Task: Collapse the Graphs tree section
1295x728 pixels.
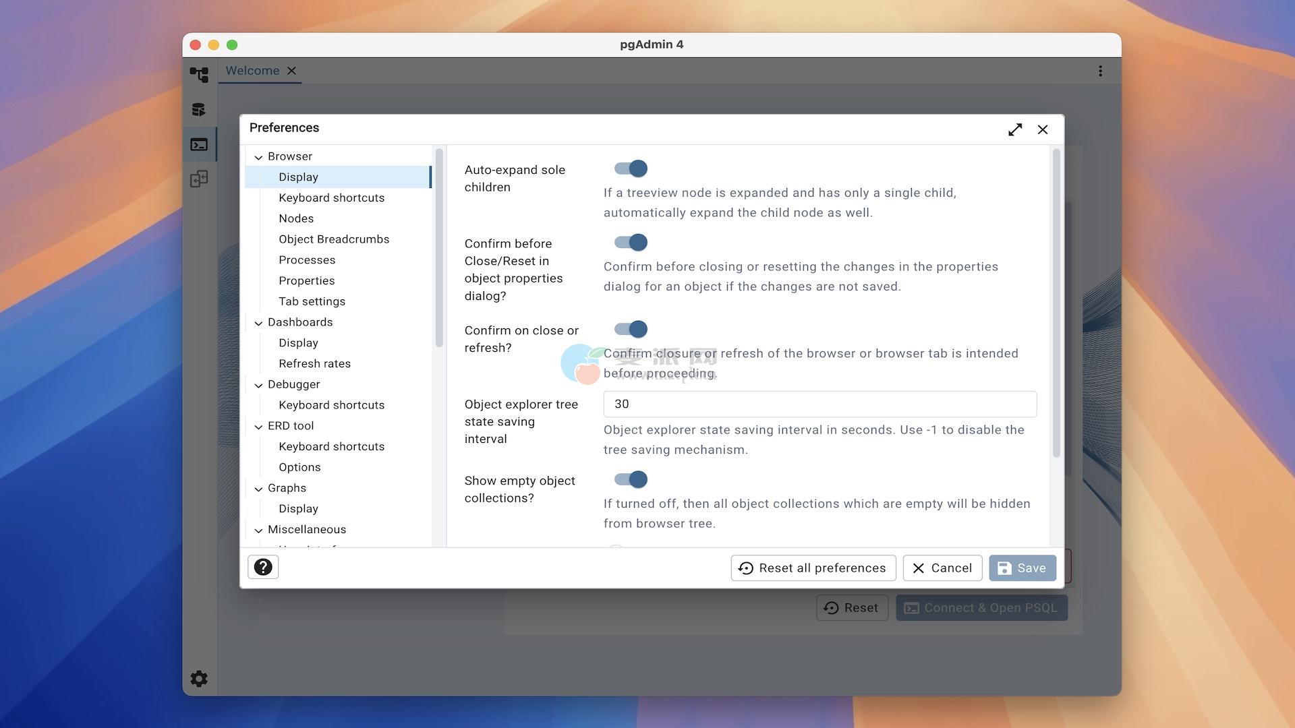Action: pos(258,489)
